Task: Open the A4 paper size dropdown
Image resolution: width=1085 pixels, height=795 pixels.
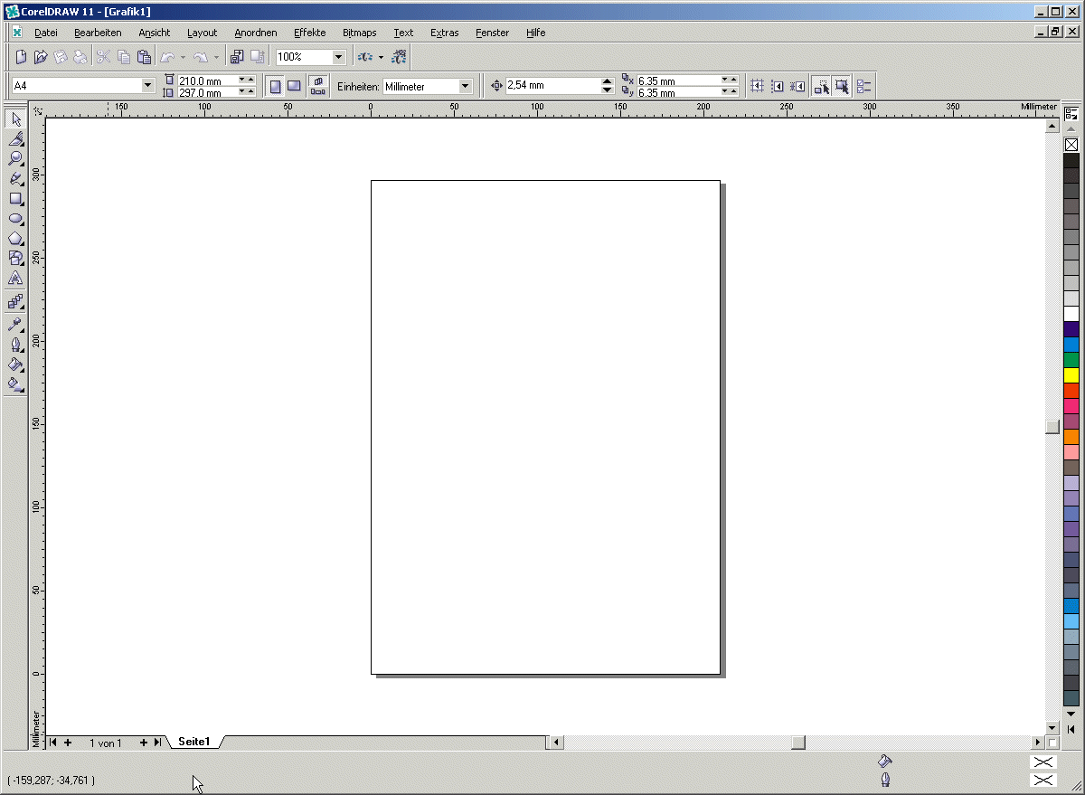Action: (148, 86)
